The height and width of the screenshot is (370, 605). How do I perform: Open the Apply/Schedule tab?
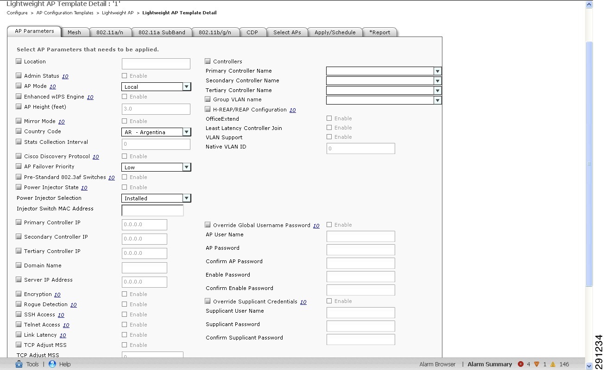pyautogui.click(x=335, y=32)
